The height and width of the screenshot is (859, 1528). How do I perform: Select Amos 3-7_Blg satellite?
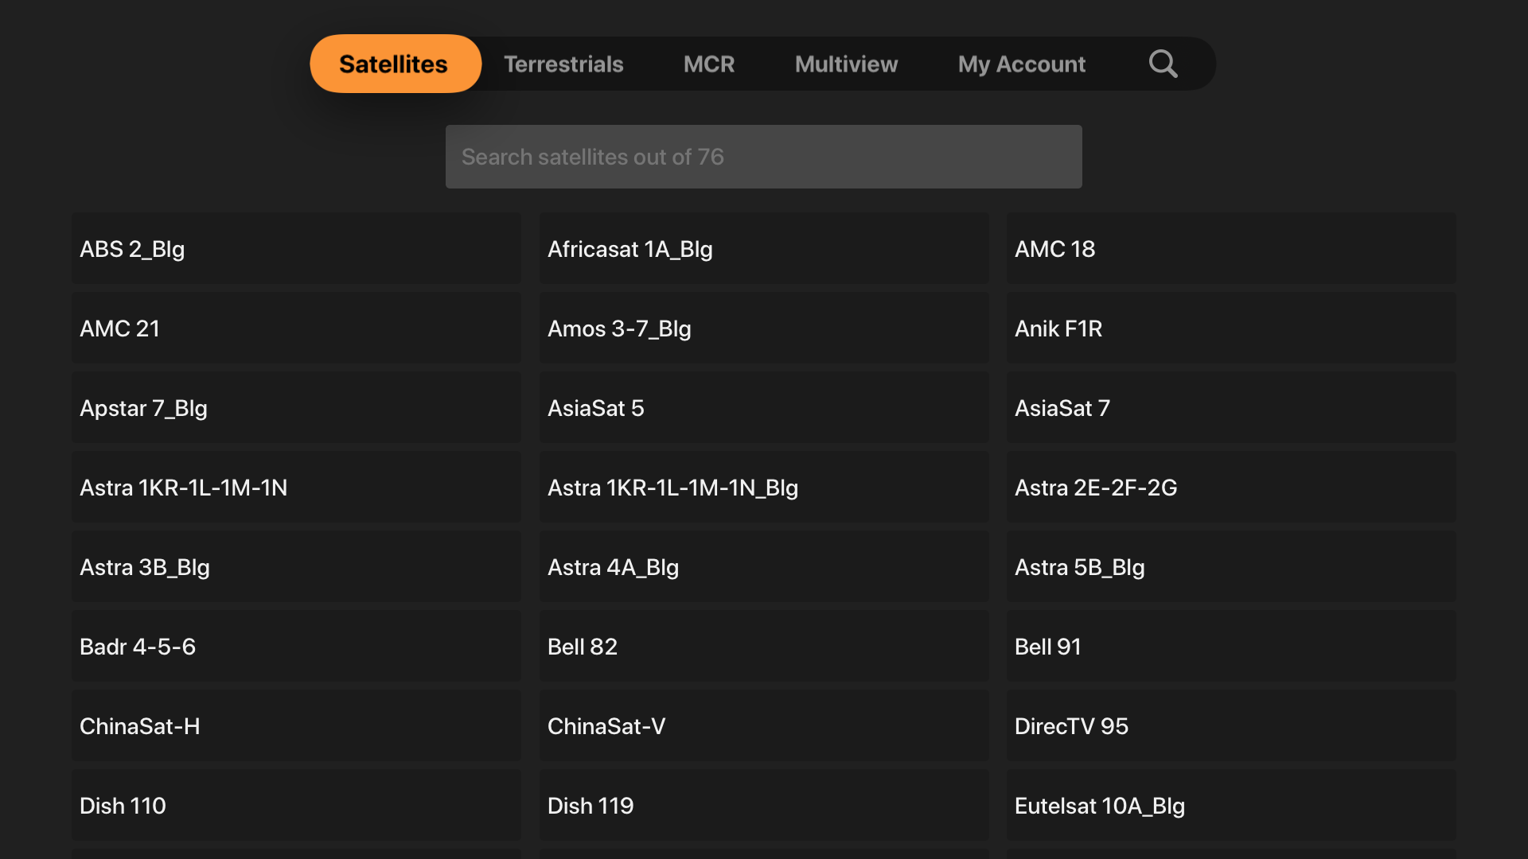click(x=764, y=328)
